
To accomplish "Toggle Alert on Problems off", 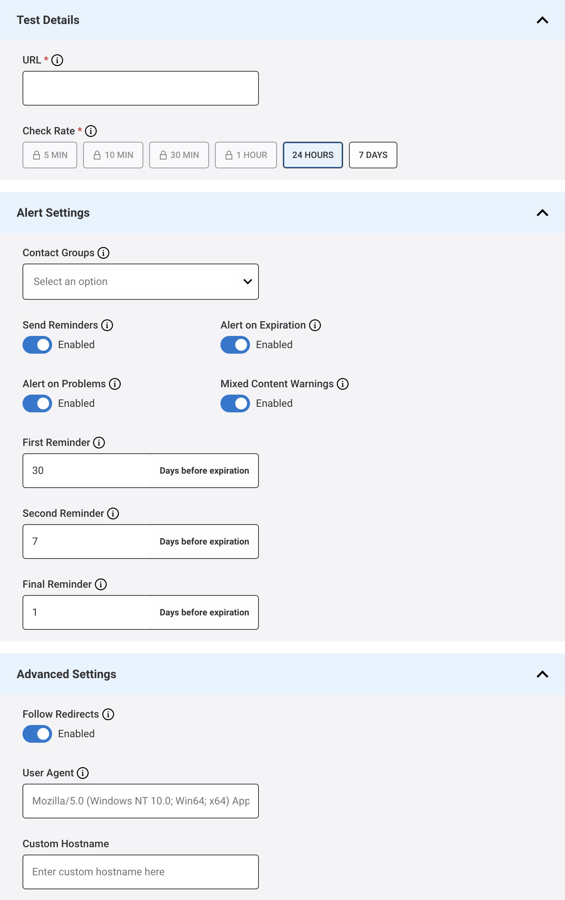I will 37,403.
